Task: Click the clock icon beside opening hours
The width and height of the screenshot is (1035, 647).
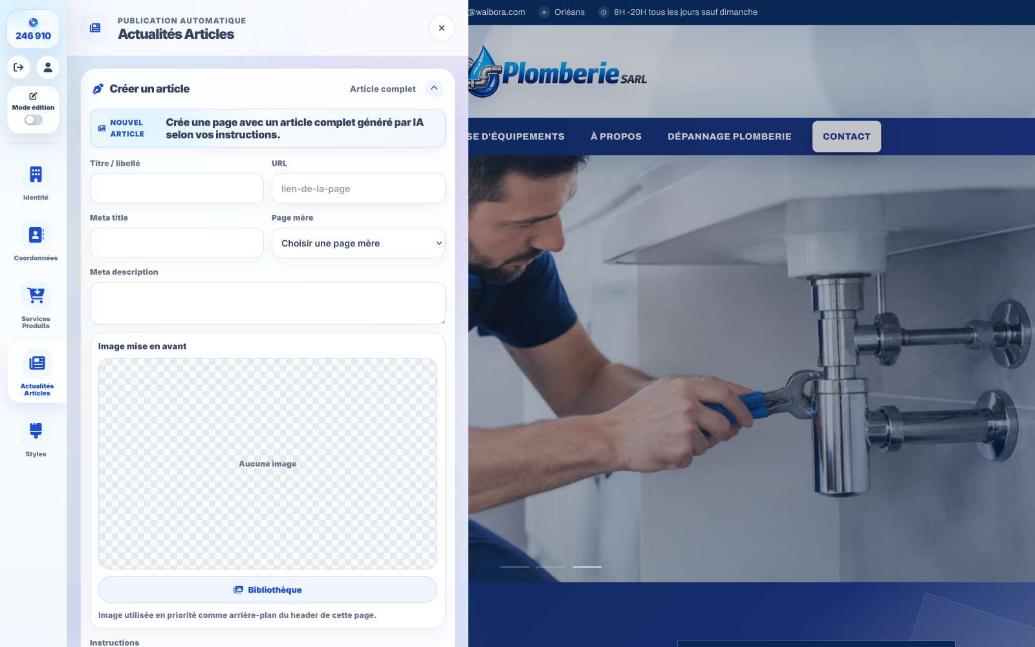Action: [x=604, y=12]
